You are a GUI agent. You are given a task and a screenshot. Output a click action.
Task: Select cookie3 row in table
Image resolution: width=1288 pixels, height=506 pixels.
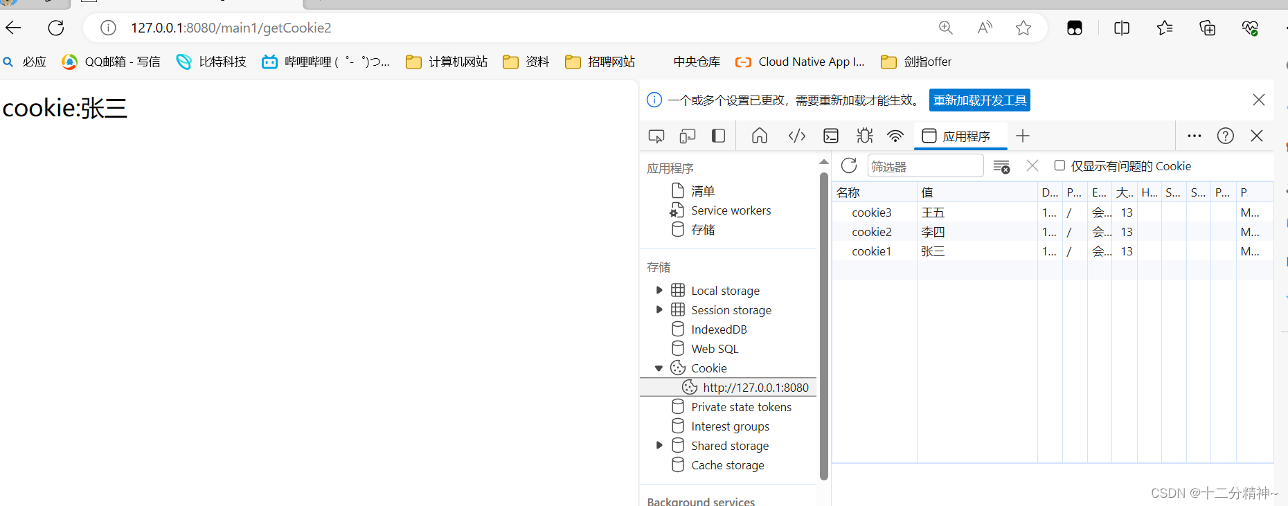tap(1053, 213)
